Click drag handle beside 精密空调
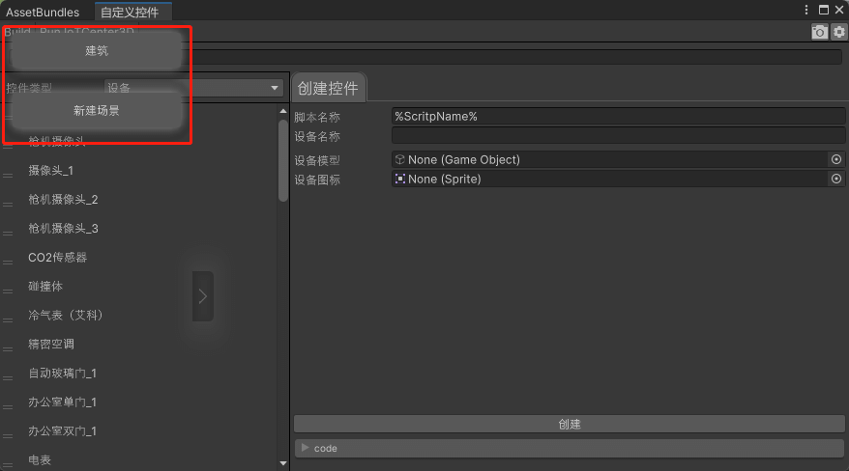Screen dimensions: 849x471 tap(8, 349)
